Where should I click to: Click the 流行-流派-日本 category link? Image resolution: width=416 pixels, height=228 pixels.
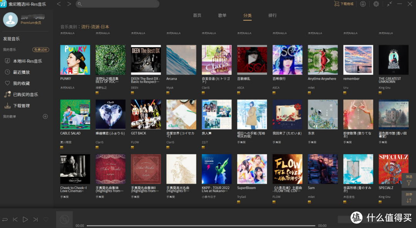tap(95, 27)
